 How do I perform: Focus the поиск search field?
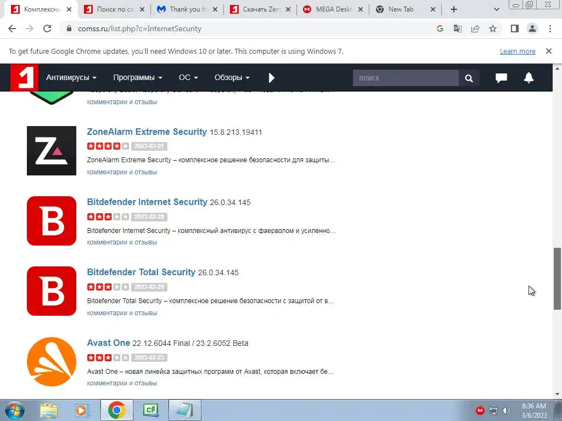coord(406,78)
